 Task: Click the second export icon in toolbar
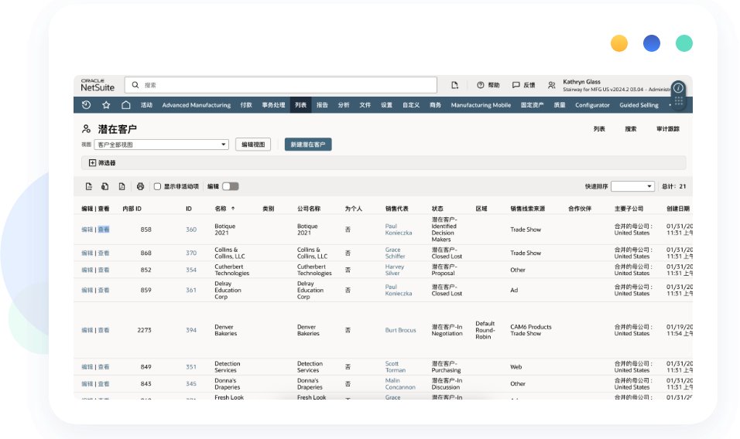[104, 186]
